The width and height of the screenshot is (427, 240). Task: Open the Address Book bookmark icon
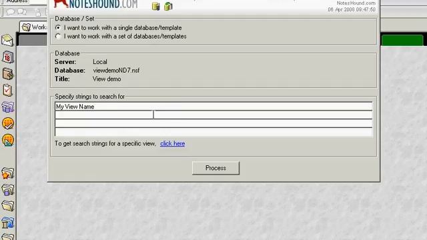click(7, 74)
